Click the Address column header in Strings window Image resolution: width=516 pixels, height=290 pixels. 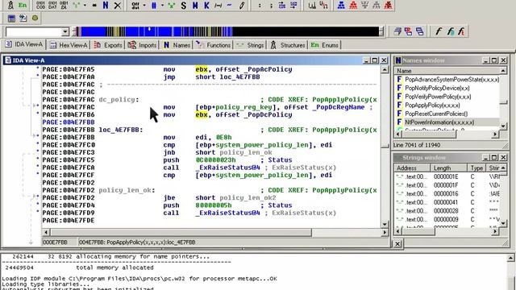point(412,168)
